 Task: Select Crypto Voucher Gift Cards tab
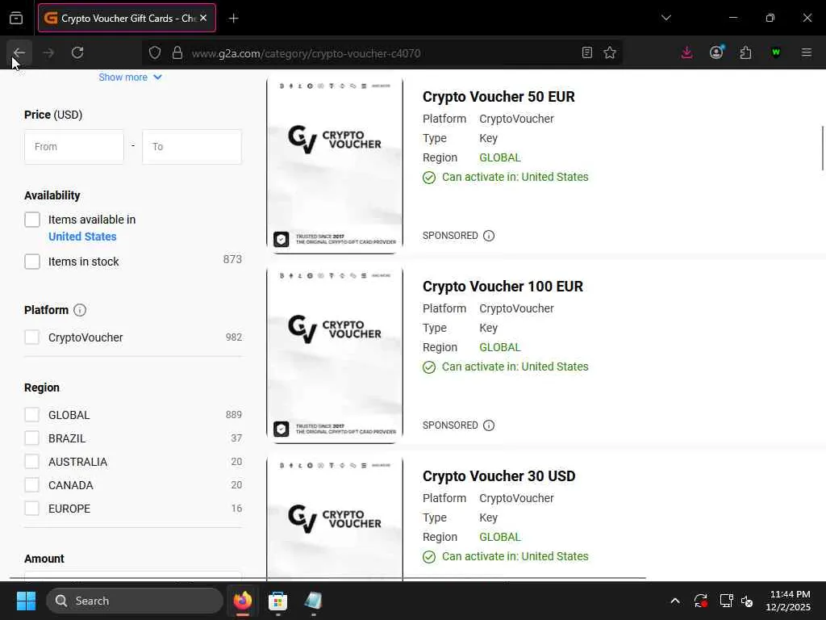click(x=127, y=18)
